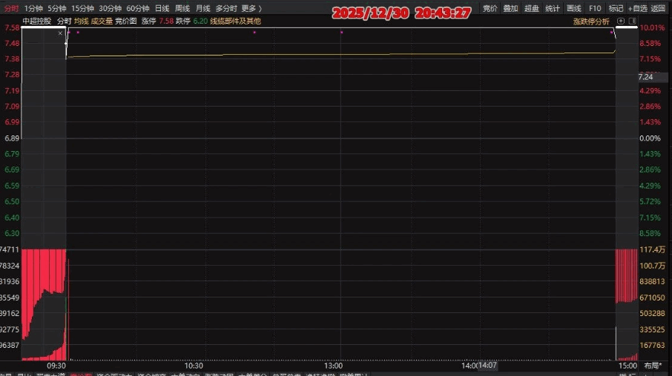Screen dimensions: 672x376
Task: Switch to the 周线 weekly chart
Action: (182, 9)
